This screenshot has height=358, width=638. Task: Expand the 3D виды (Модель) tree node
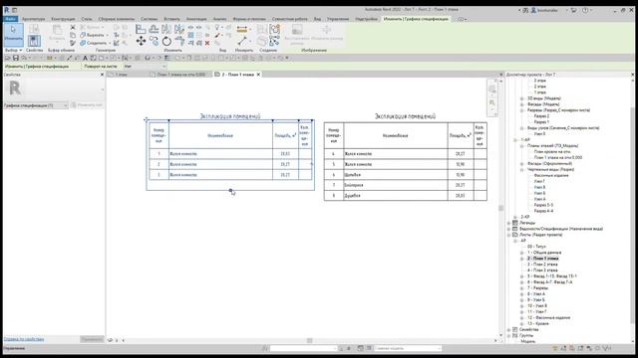coord(522,98)
